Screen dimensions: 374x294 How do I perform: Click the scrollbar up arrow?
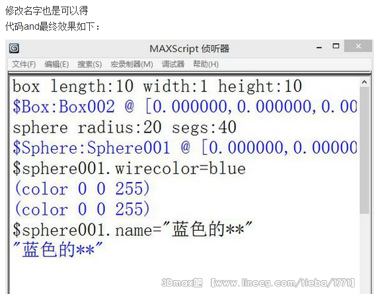(364, 82)
